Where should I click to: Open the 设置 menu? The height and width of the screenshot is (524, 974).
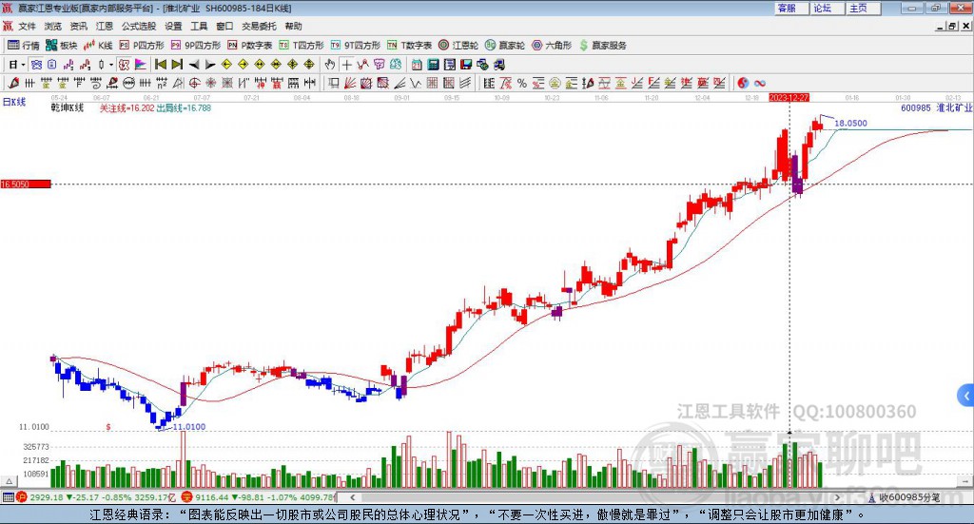pyautogui.click(x=173, y=26)
